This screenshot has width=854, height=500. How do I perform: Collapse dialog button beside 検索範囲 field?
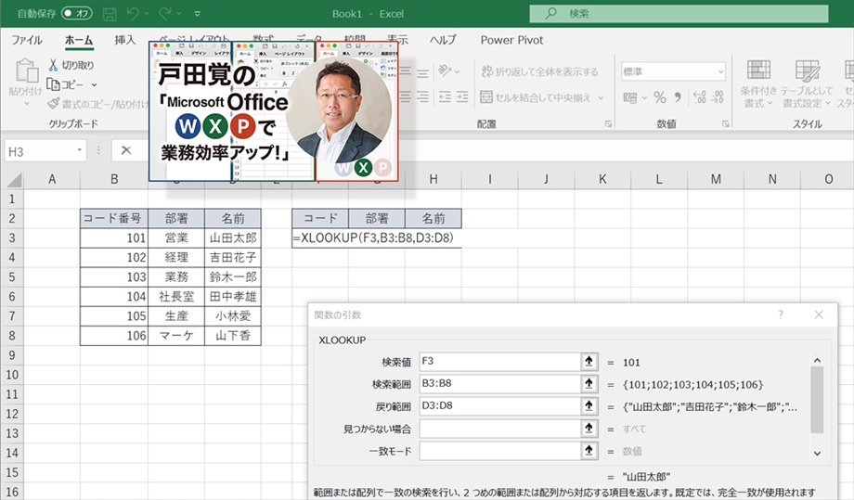click(x=589, y=383)
